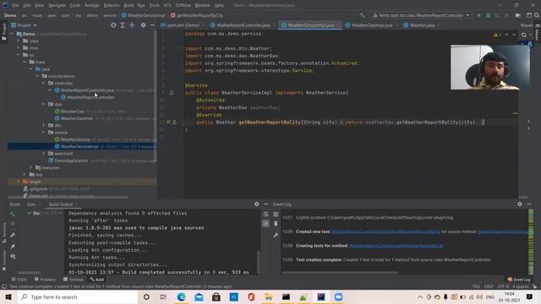Image resolution: width=541 pixels, height=304 pixels.
Task: Open the DiffBlue menu
Action: pyautogui.click(x=183, y=6)
